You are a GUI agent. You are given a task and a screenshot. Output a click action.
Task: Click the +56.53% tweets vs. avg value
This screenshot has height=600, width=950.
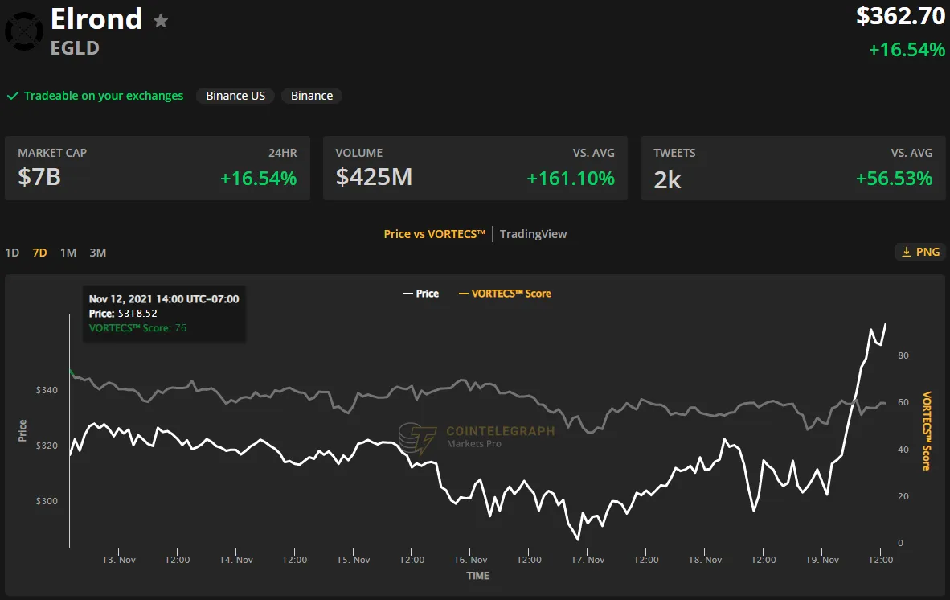(894, 179)
